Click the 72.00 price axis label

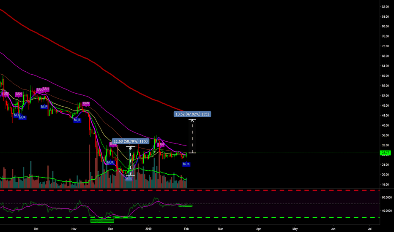pyautogui.click(x=385, y=46)
